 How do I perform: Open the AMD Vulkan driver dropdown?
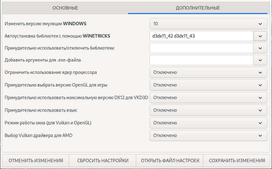(208, 135)
